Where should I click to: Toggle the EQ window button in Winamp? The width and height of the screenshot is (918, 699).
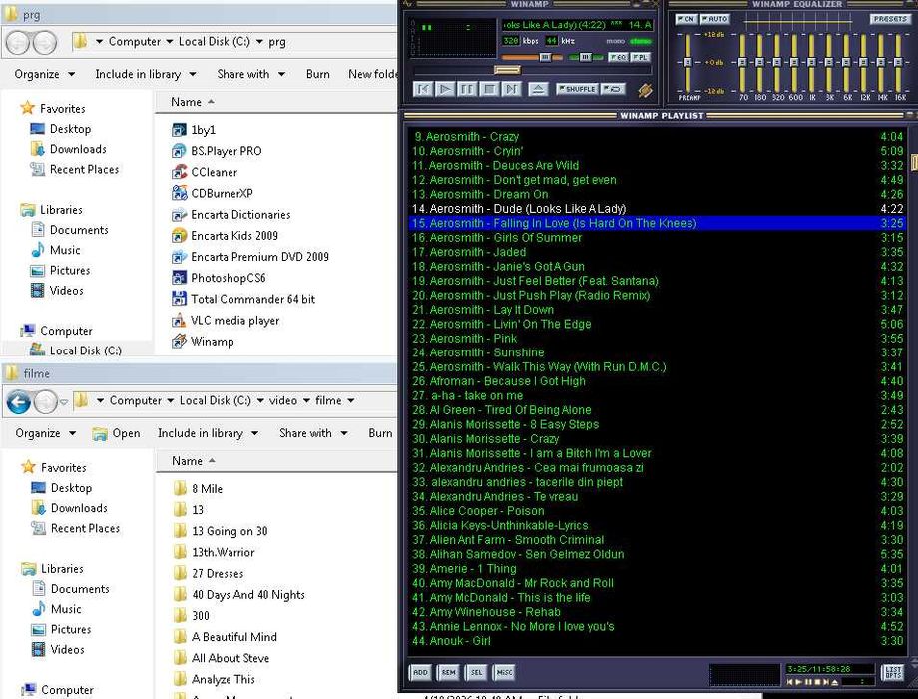[x=619, y=57]
